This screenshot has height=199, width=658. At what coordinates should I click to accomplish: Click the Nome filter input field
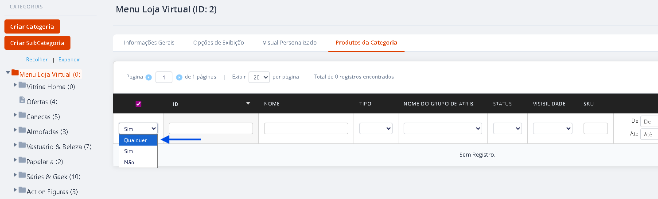click(306, 128)
